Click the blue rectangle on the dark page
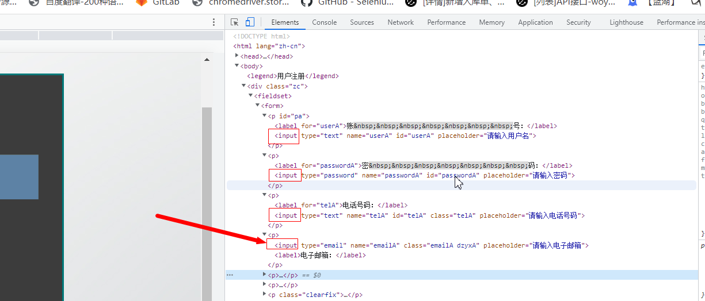Viewport: 705px width, 301px height. point(19,177)
